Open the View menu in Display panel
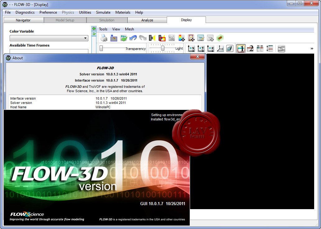This screenshot has width=321, height=229. click(x=116, y=29)
